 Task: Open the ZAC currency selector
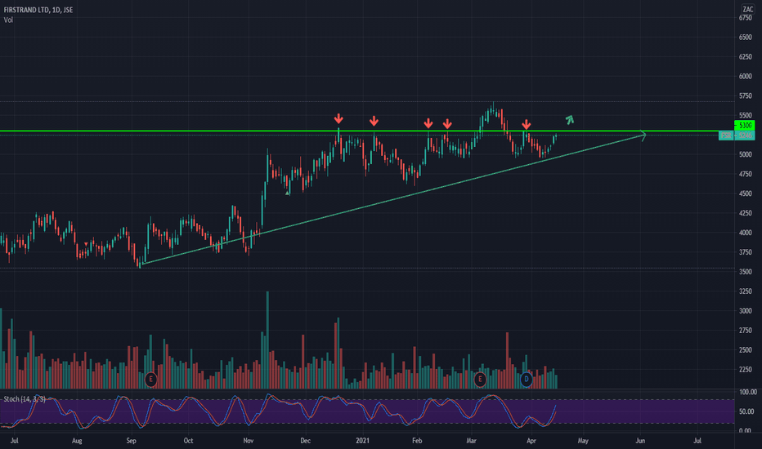(x=747, y=9)
